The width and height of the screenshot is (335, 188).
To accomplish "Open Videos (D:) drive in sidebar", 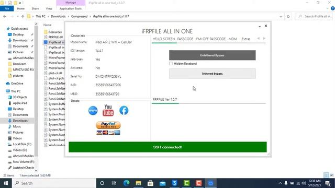I will [x=20, y=150].
